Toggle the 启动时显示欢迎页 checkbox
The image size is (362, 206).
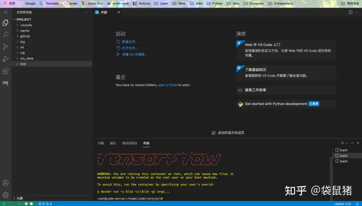pyautogui.click(x=214, y=133)
